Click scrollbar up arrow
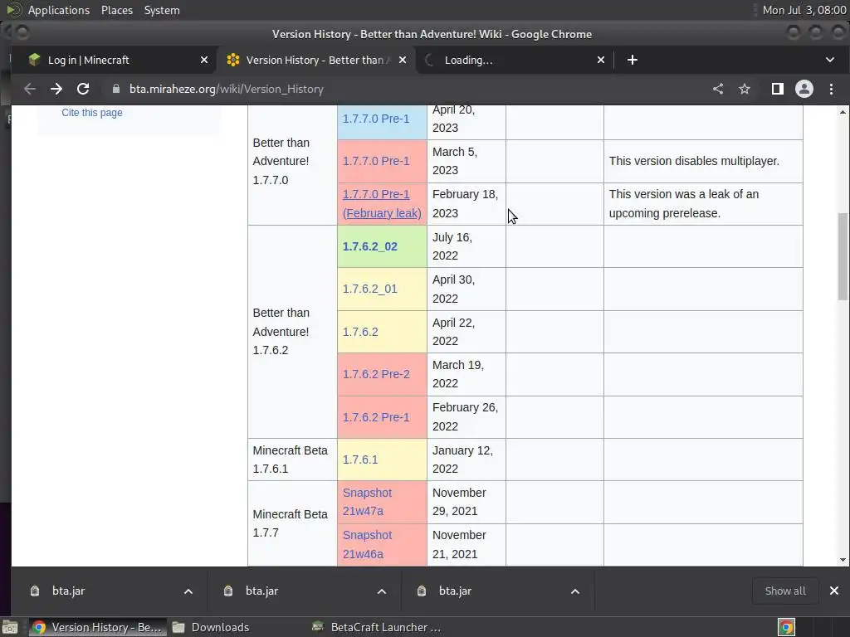This screenshot has height=637, width=850. point(843,112)
